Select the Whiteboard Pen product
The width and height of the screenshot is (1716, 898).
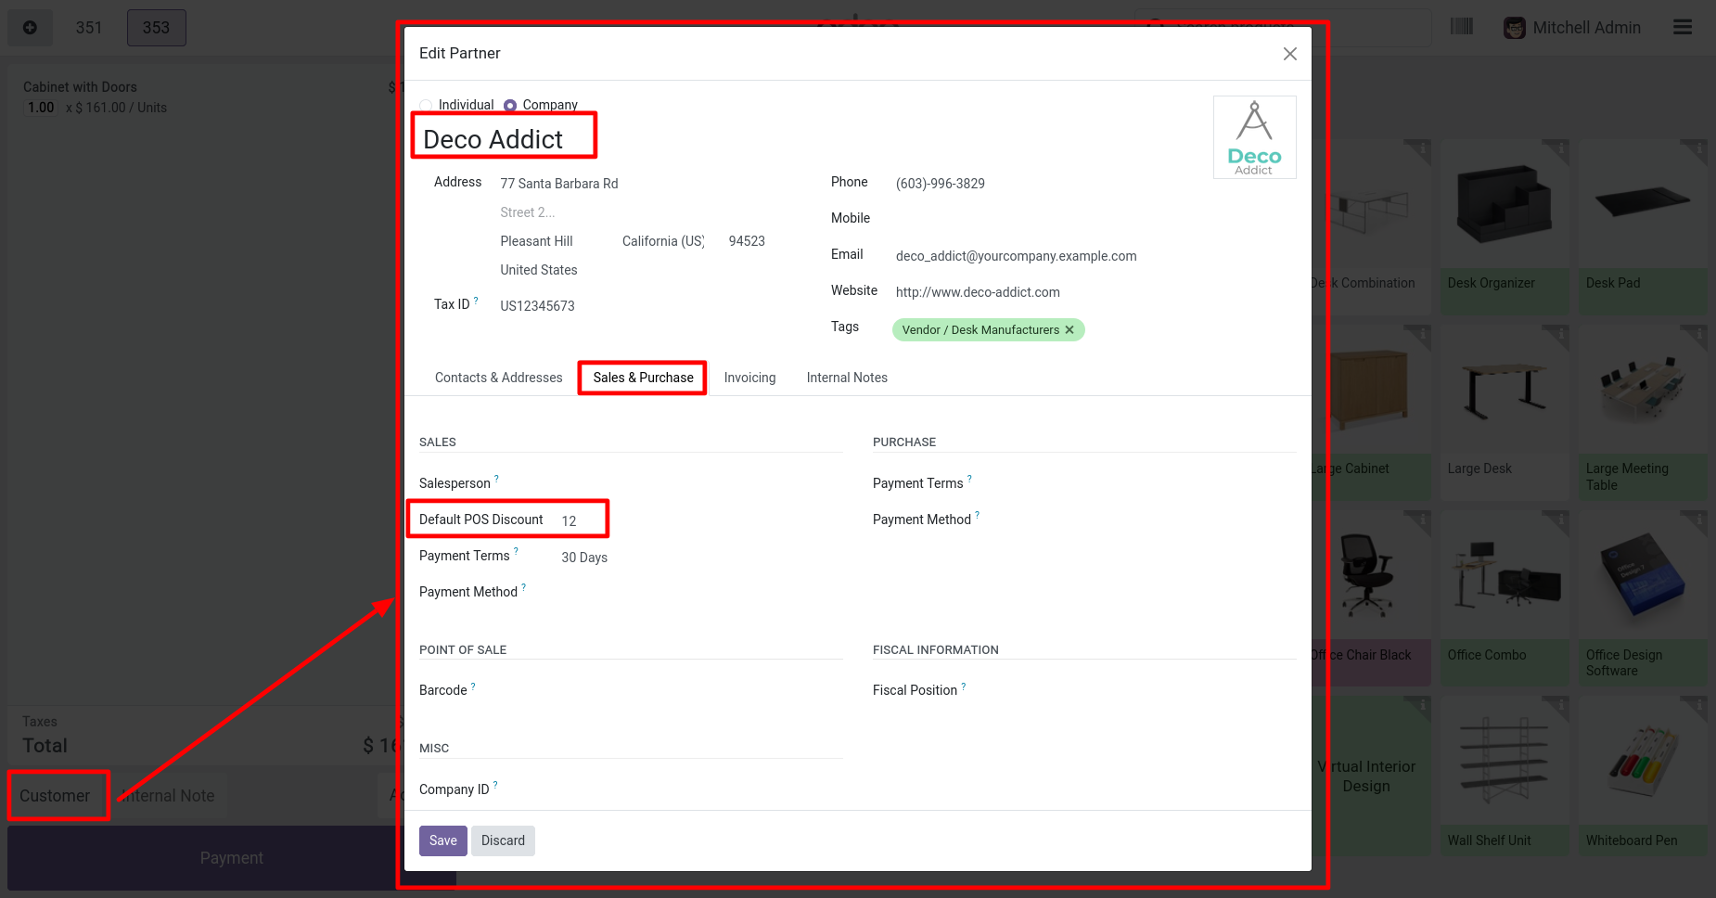pyautogui.click(x=1643, y=775)
